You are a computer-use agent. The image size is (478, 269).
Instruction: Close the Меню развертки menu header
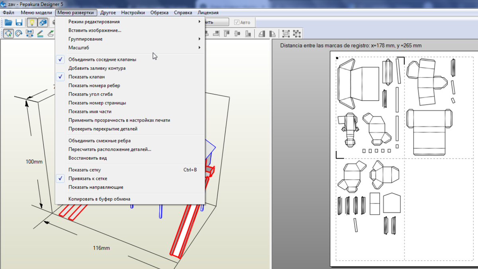pyautogui.click(x=76, y=12)
